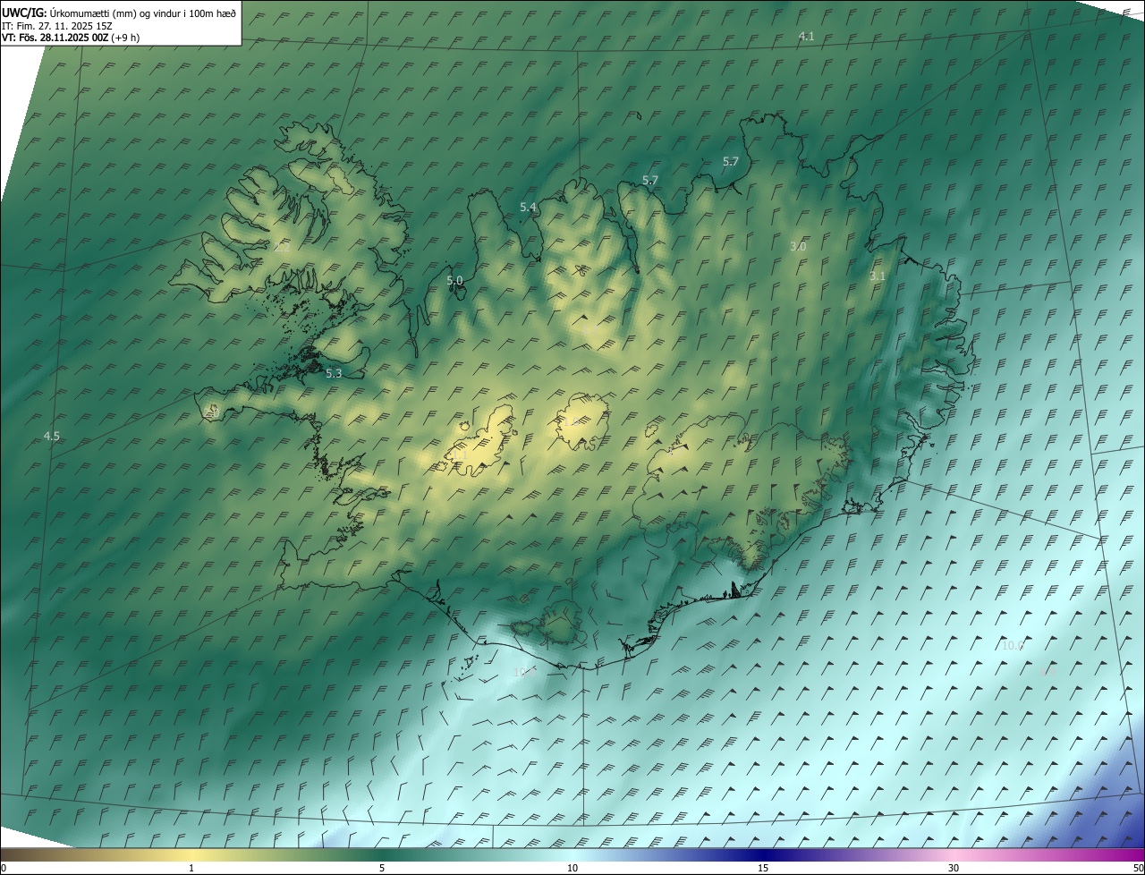Click the 4.5 value on the map
The image size is (1145, 875).
click(52, 436)
